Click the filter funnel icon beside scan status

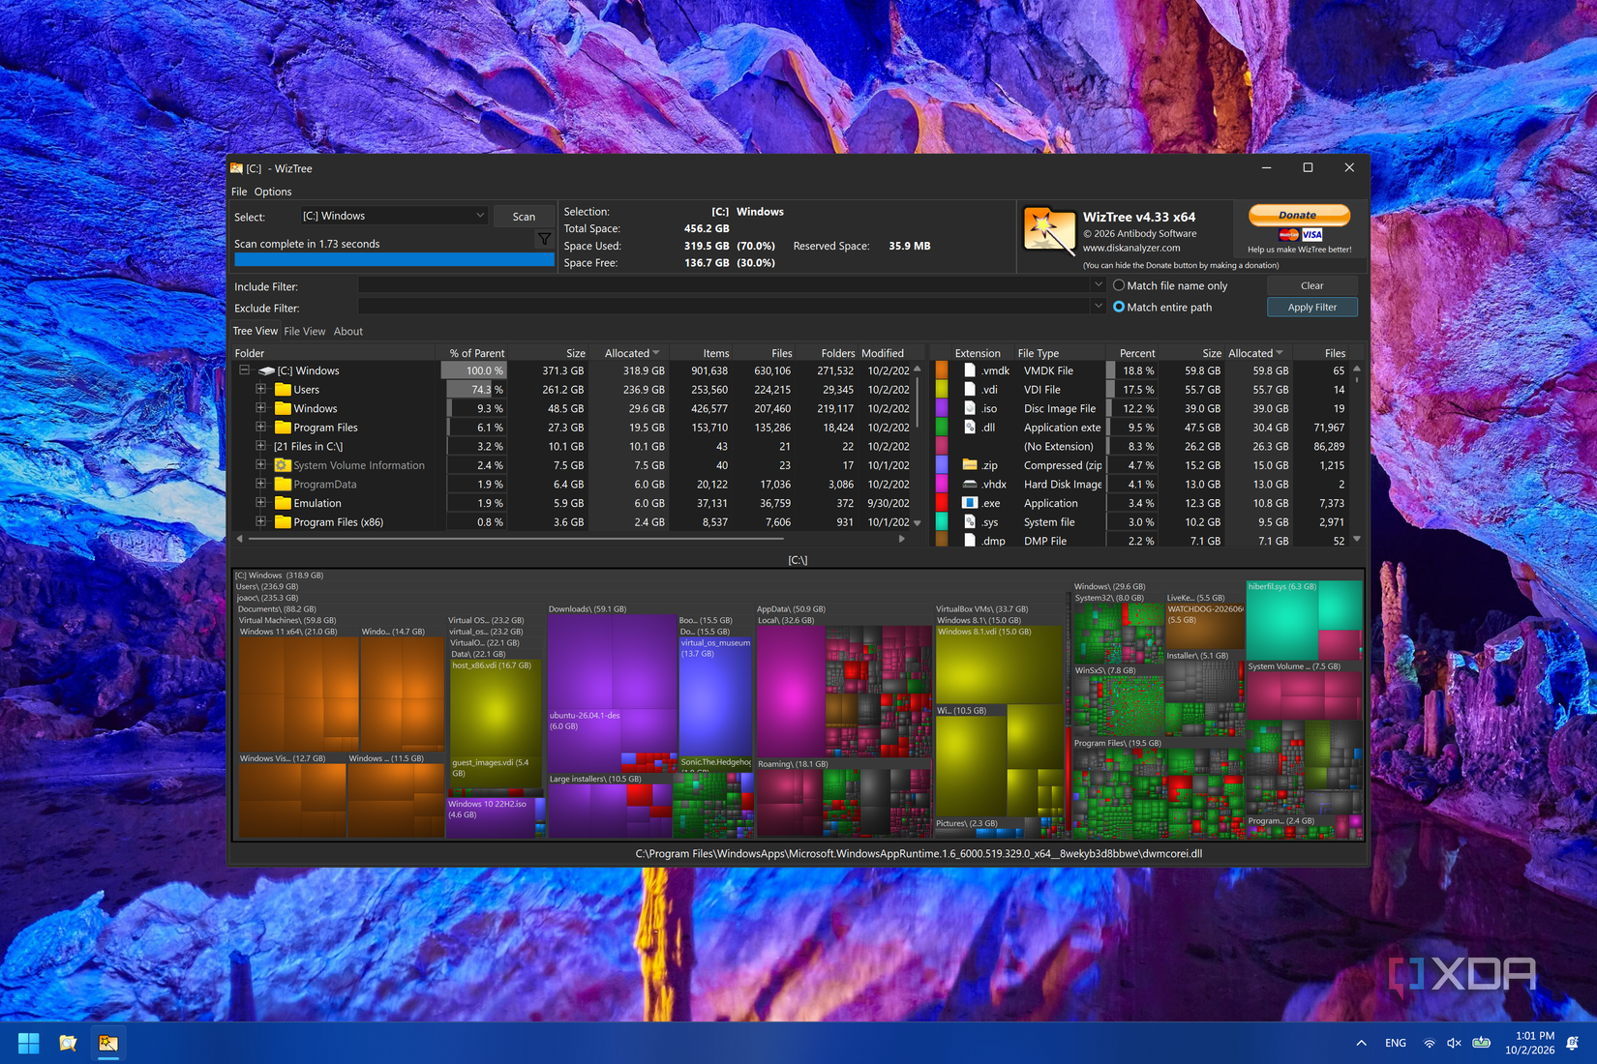pyautogui.click(x=544, y=239)
